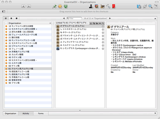Screen dimensions: 160x119
Task: Expand bottom panel with the down triangle
Action: tap(155, 113)
